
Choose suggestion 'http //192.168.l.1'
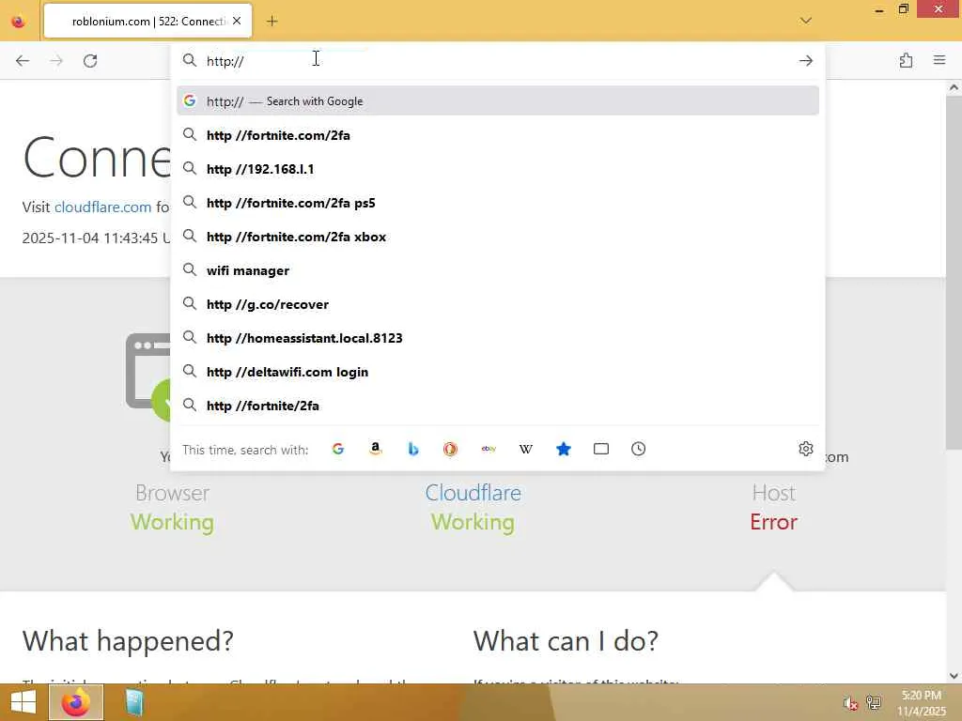pyautogui.click(x=498, y=169)
